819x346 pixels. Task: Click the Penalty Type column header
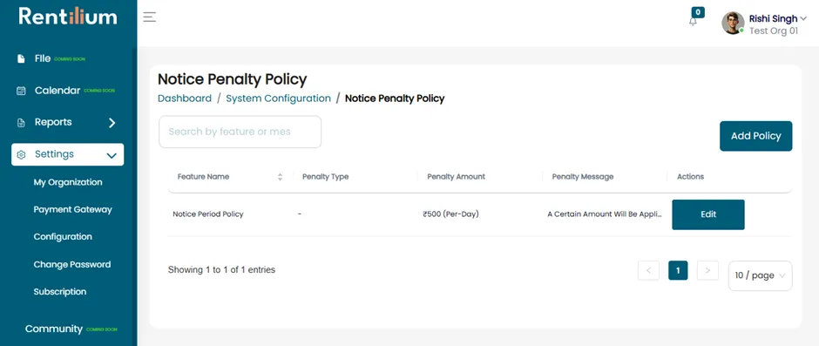(x=325, y=177)
